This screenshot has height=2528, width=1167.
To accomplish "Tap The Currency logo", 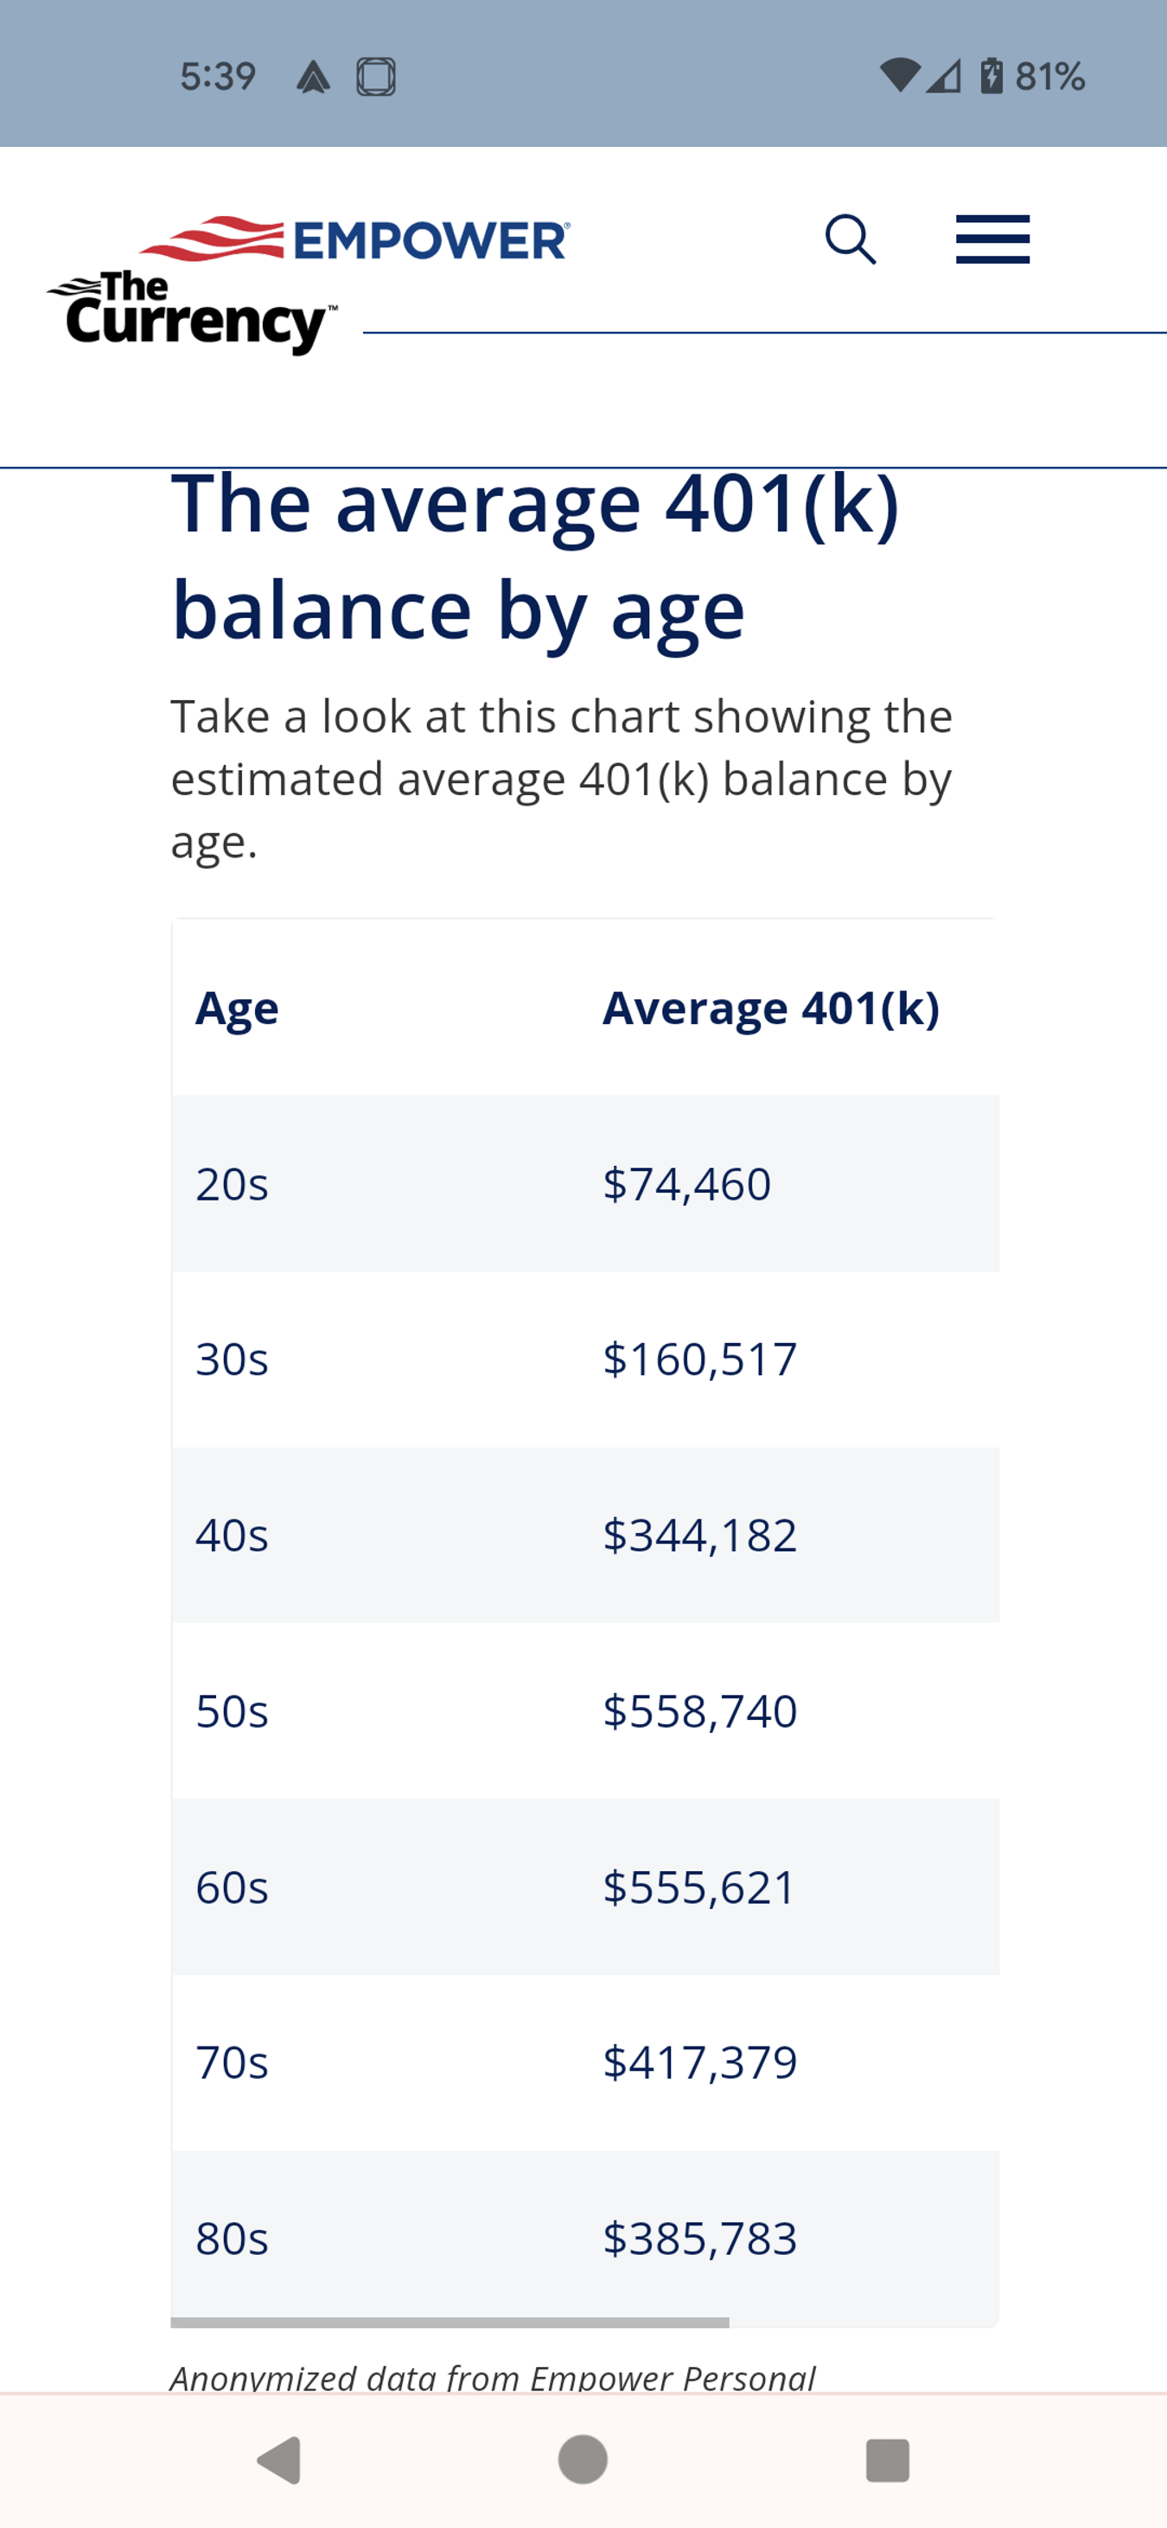I will 191,312.
